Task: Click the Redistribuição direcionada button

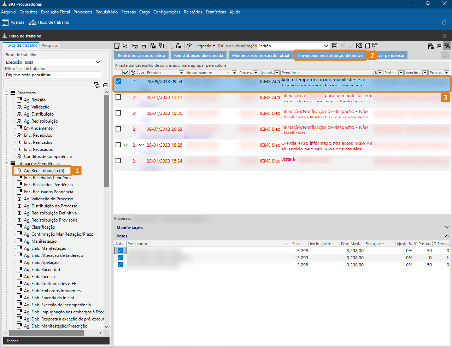Action: click(x=199, y=55)
